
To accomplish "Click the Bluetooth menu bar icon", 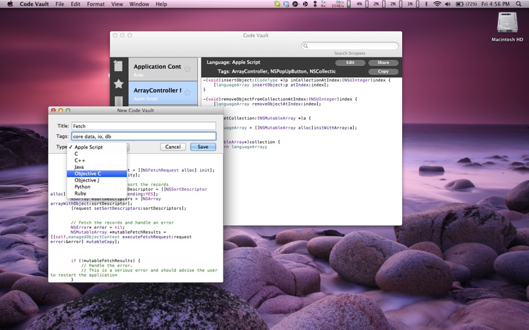I will pos(426,4).
